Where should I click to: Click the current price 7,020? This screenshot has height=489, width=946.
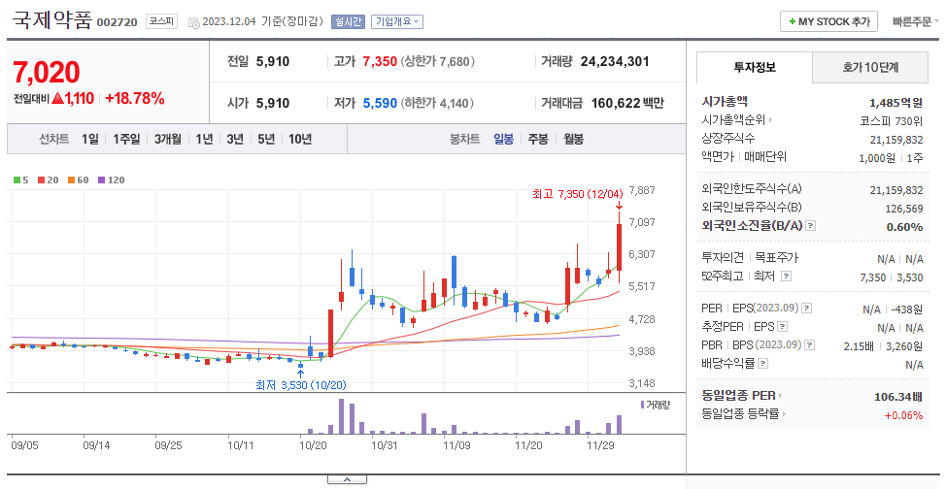point(47,73)
